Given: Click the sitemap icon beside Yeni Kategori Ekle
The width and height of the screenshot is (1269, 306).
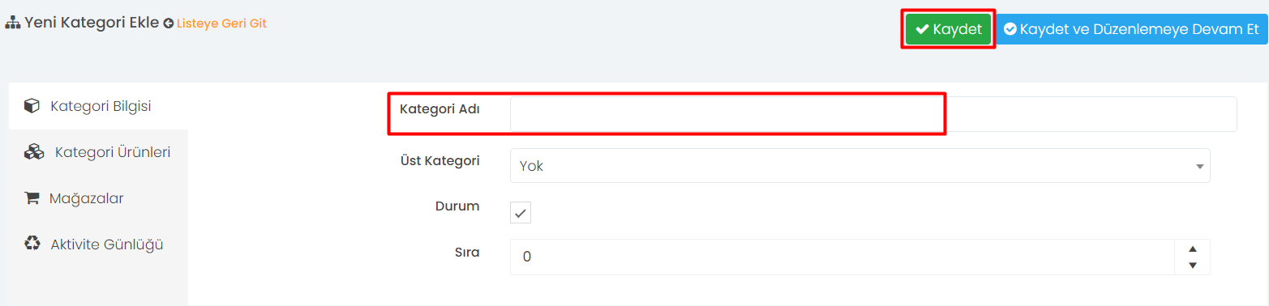Looking at the screenshot, I should tap(12, 23).
